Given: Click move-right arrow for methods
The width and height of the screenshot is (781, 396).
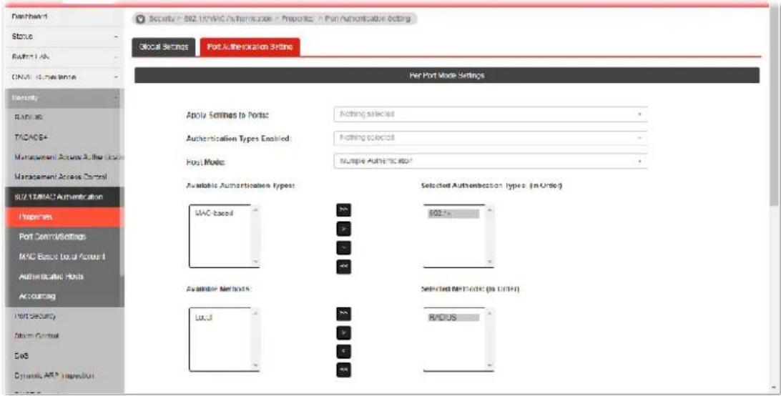Looking at the screenshot, I should point(343,332).
